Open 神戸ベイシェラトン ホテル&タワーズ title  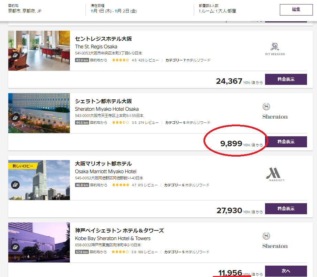tap(119, 230)
